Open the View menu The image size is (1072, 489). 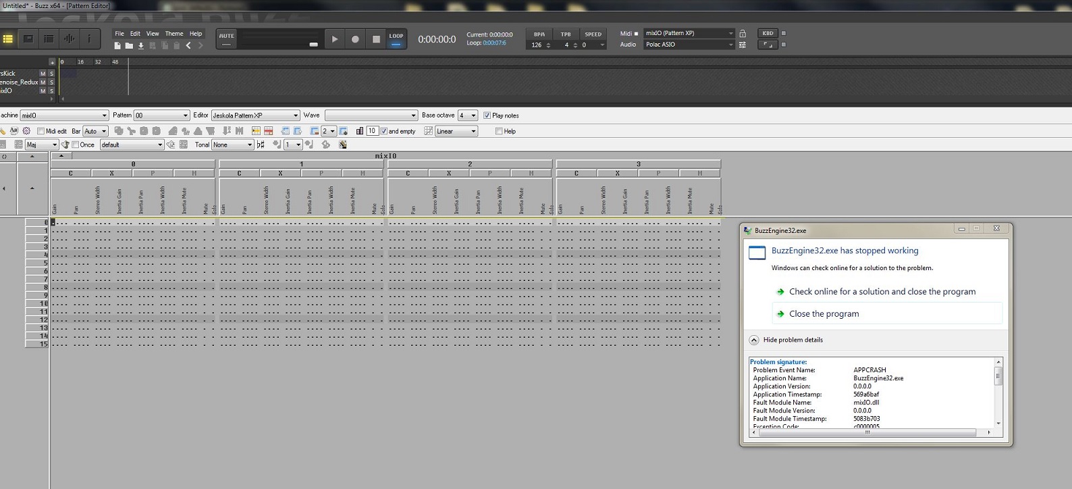tap(153, 34)
